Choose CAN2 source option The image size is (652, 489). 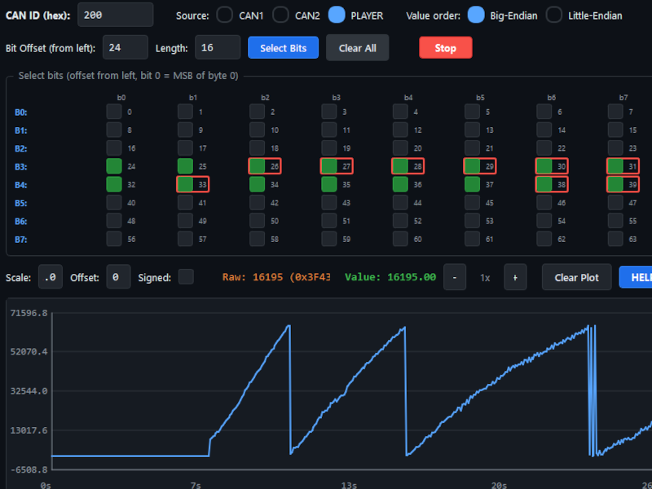point(280,15)
